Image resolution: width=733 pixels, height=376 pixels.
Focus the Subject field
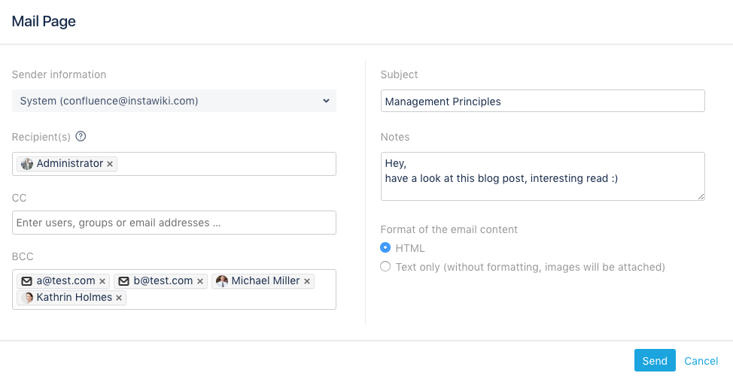pos(543,101)
